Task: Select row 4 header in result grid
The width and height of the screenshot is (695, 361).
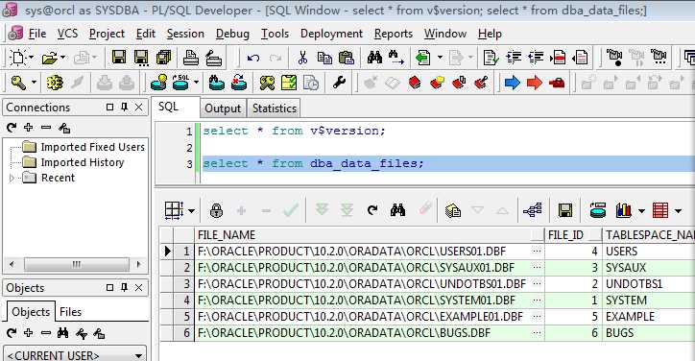Action: coord(182,301)
